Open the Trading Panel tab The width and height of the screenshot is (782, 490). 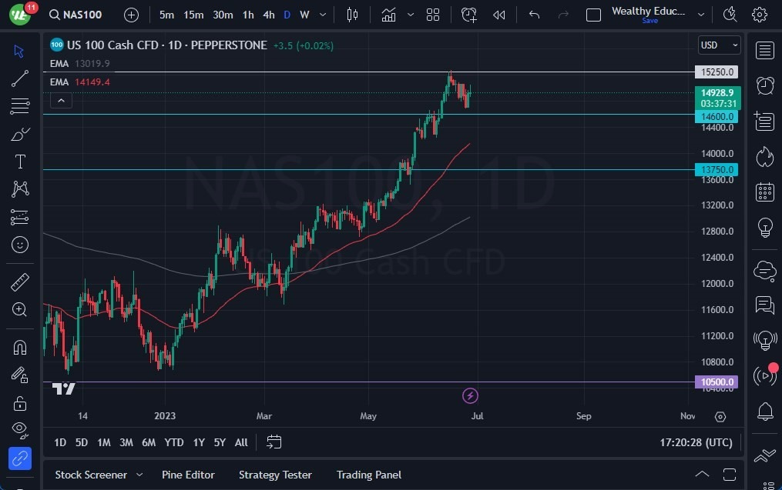pyautogui.click(x=368, y=475)
